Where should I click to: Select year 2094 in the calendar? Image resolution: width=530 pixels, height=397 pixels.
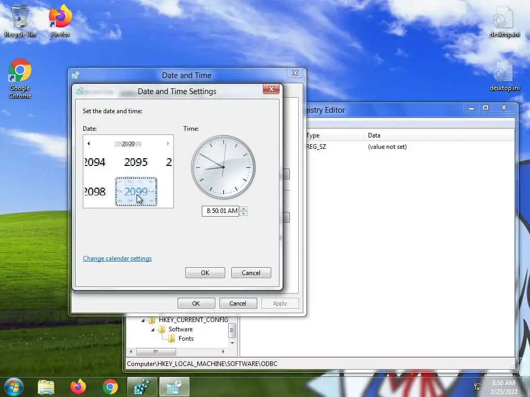coord(95,162)
